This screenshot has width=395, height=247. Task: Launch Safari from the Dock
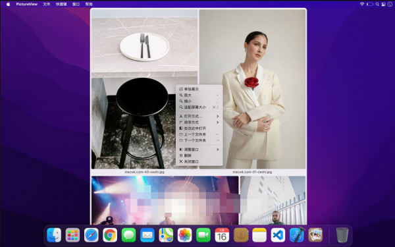[x=92, y=235]
